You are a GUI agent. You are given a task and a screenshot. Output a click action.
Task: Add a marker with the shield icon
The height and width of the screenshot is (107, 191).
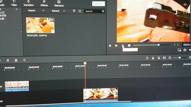147,58
